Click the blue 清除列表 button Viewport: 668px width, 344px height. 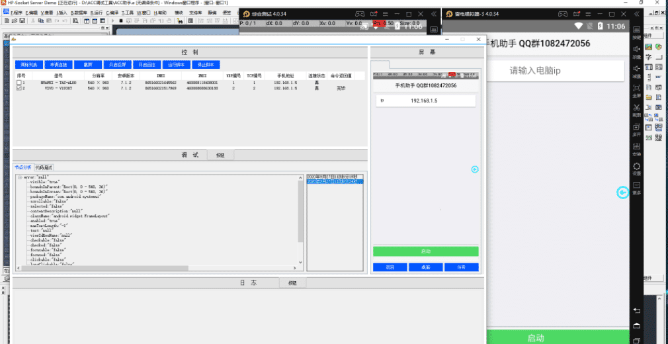click(x=29, y=65)
